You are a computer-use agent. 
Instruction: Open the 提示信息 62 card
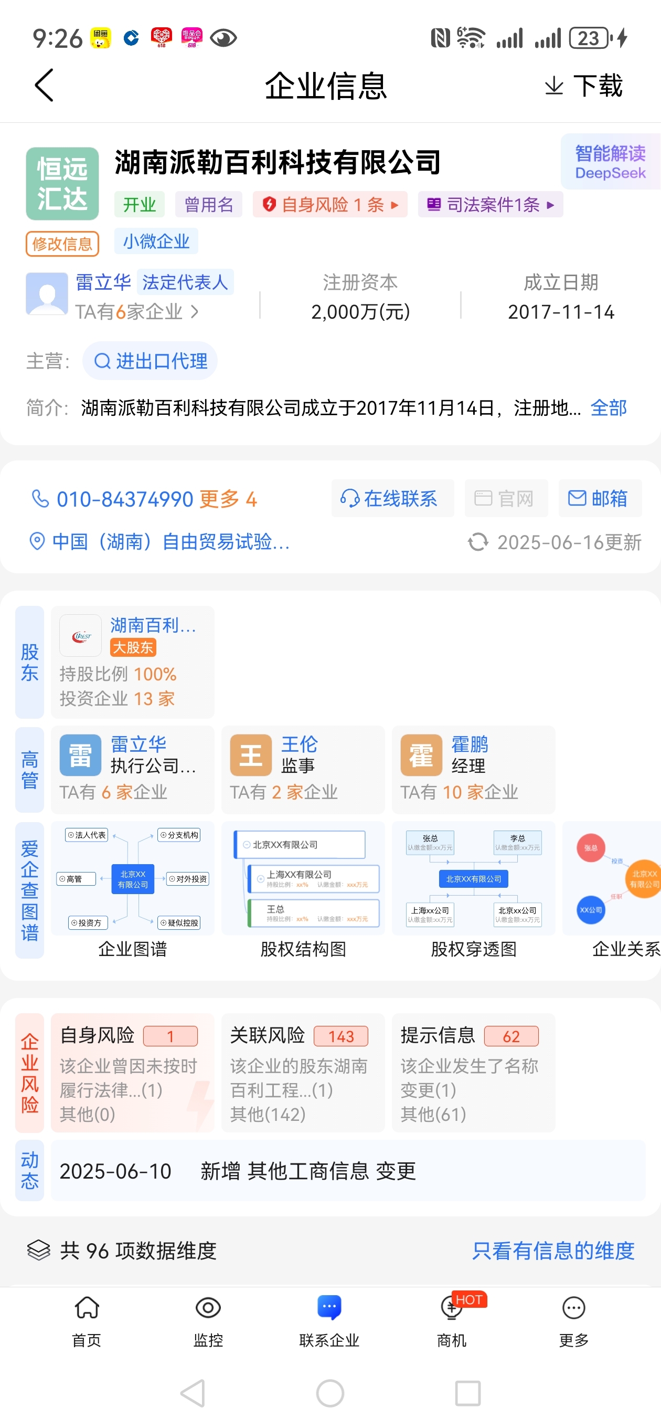pyautogui.click(x=473, y=1073)
